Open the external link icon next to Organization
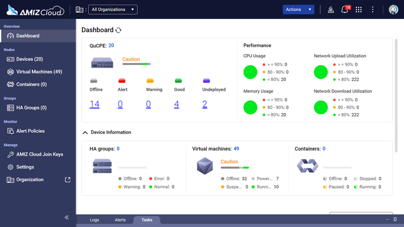 (x=67, y=179)
